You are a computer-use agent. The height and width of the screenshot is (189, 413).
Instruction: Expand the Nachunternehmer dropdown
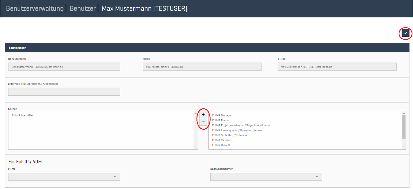tap(266, 177)
